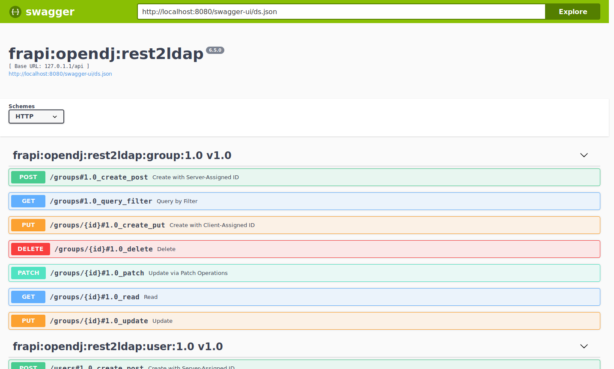Collapse the group:1.0 section chevron
This screenshot has height=369, width=614.
tap(584, 155)
